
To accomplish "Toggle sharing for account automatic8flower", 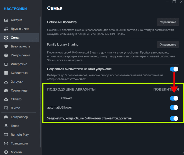I will tap(174, 108).
